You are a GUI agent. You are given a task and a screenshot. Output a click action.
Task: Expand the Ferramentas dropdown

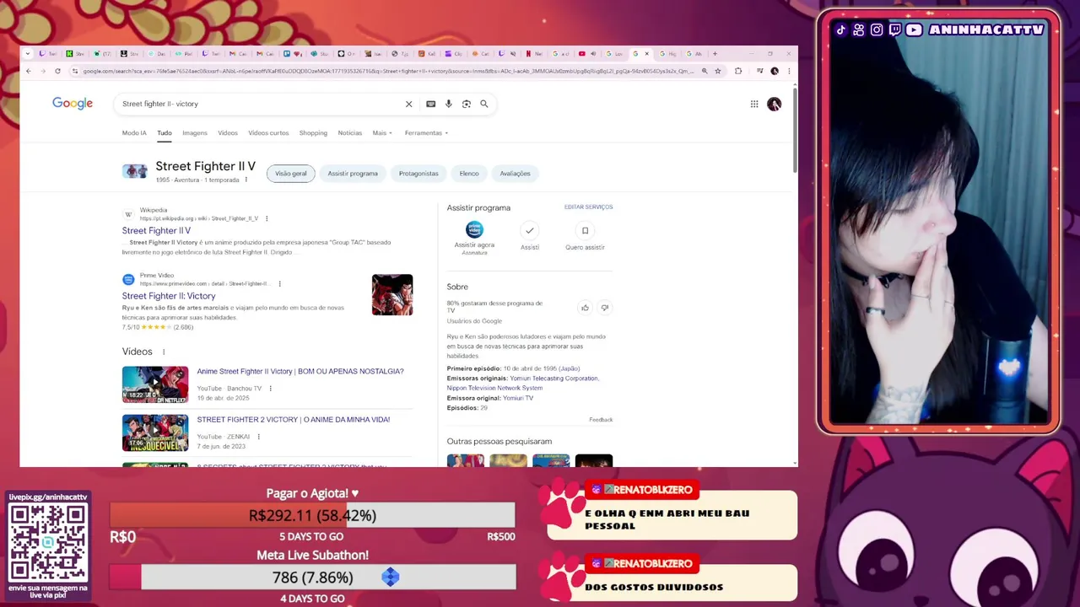click(x=426, y=132)
